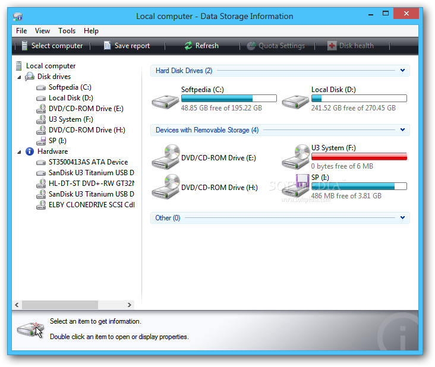Click "48.85 GB free of 195.22 GB" text

point(222,108)
